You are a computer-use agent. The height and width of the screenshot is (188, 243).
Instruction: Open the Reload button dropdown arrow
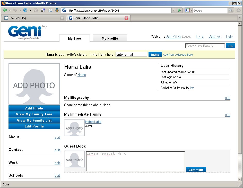click(x=30, y=11)
